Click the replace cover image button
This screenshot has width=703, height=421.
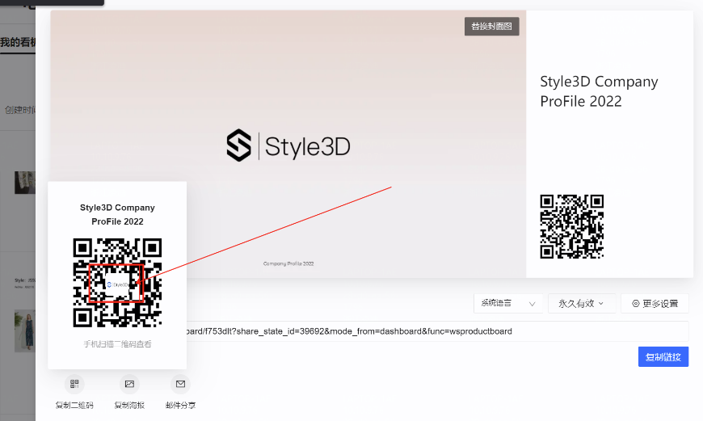[491, 27]
